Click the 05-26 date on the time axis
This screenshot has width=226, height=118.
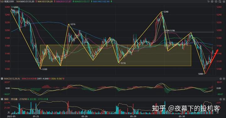pos(85,116)
